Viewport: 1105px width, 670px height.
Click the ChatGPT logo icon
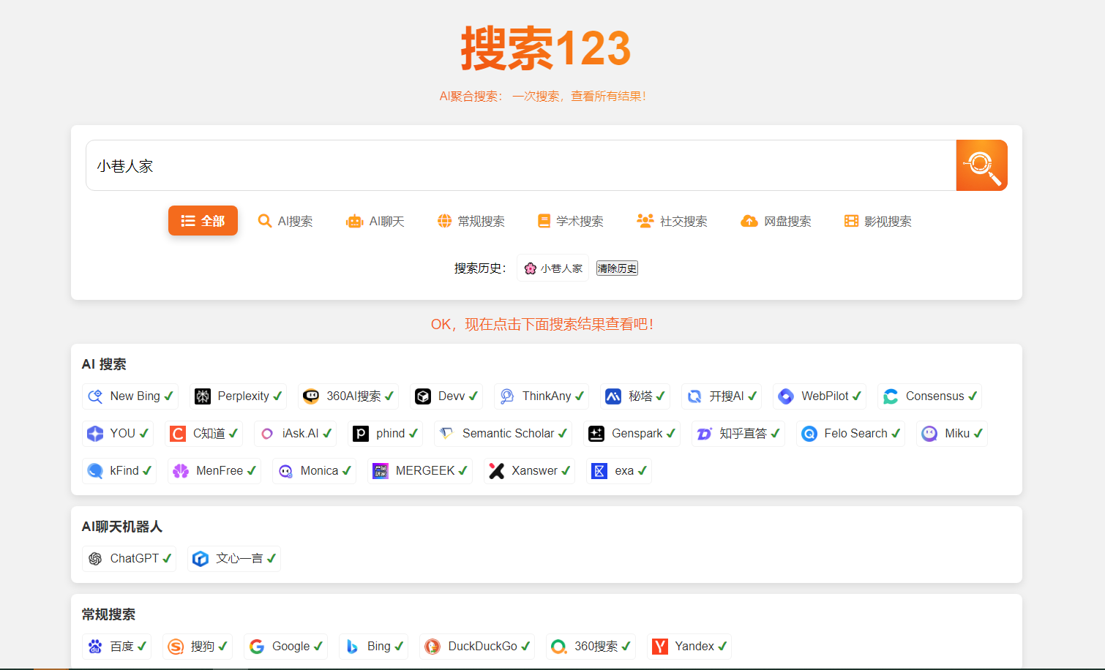(95, 559)
